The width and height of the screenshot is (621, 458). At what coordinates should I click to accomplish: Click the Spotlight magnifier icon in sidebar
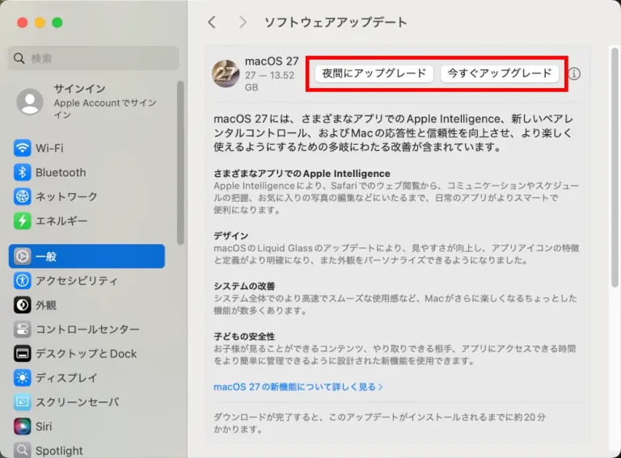pyautogui.click(x=22, y=451)
